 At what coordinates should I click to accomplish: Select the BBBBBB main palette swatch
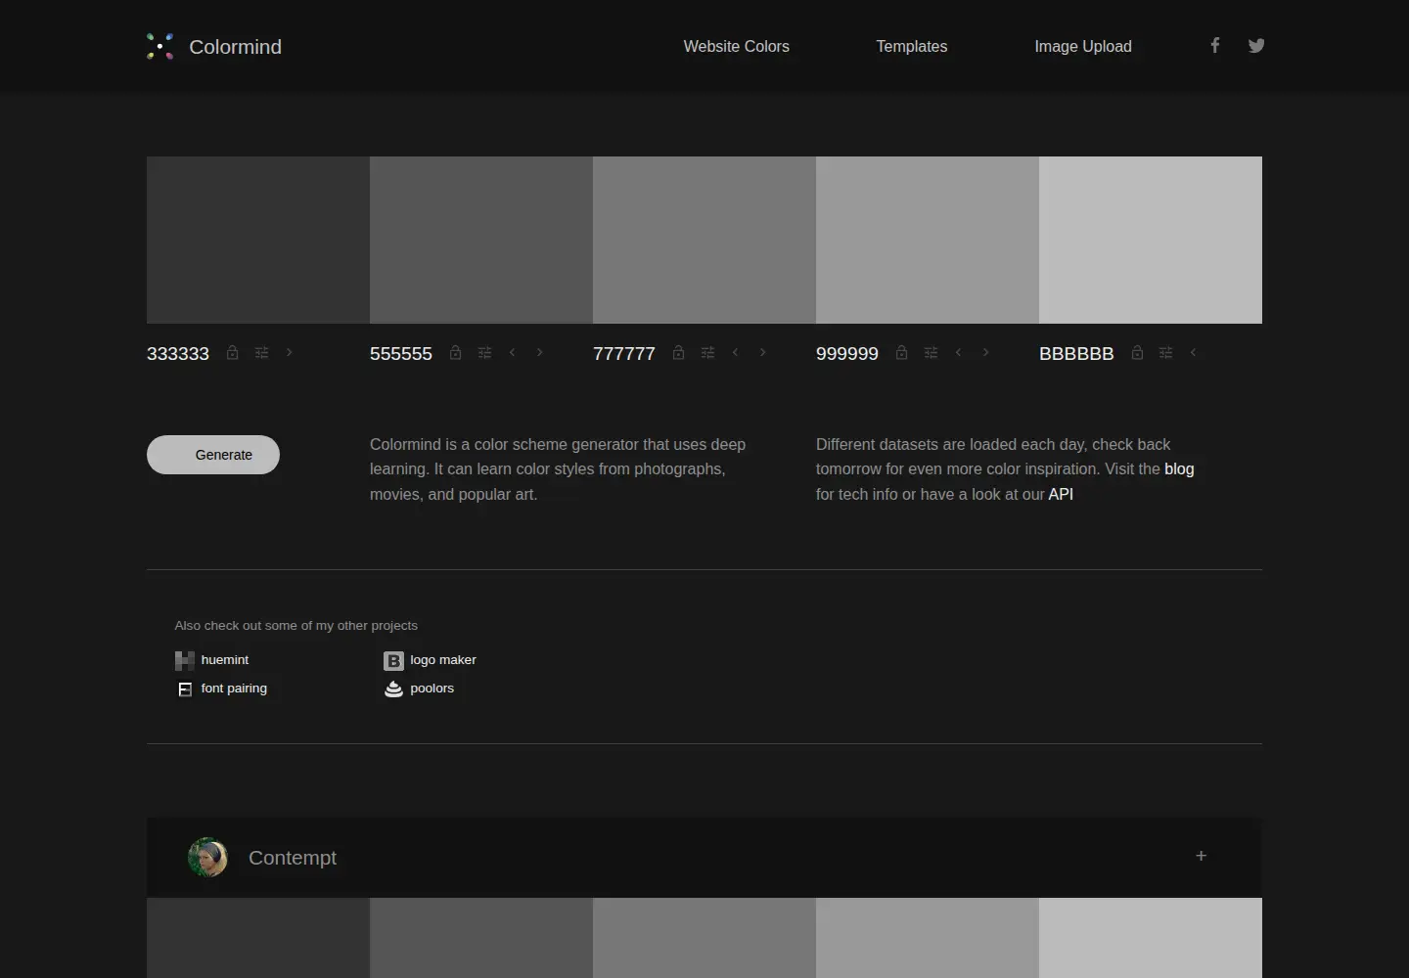(x=1151, y=240)
